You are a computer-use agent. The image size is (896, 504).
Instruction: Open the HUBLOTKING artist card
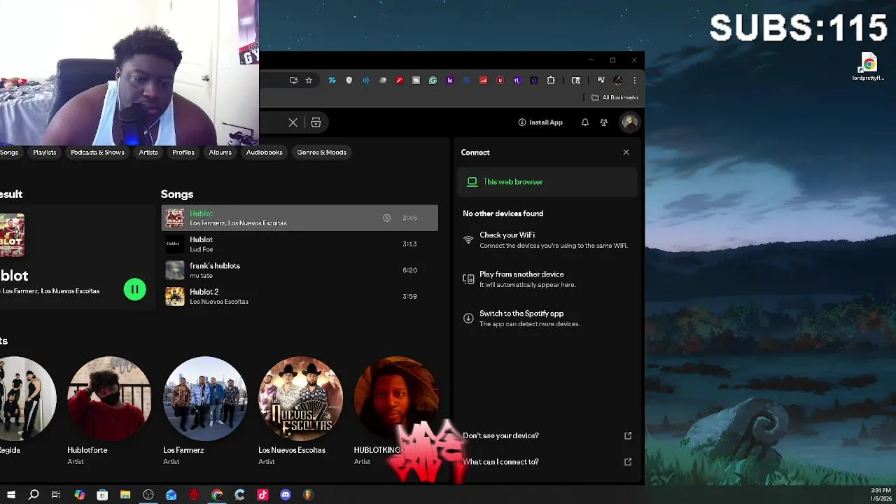[x=396, y=411]
